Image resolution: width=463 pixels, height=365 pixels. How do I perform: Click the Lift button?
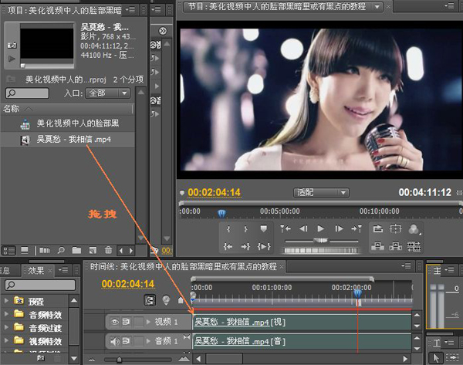coord(377,245)
